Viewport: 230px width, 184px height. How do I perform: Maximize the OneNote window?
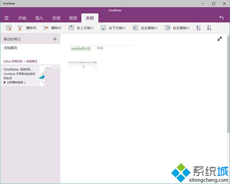tap(214, 3)
